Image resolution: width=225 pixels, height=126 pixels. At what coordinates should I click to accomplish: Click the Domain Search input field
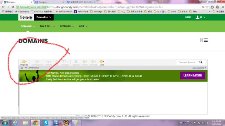[x=187, y=62]
